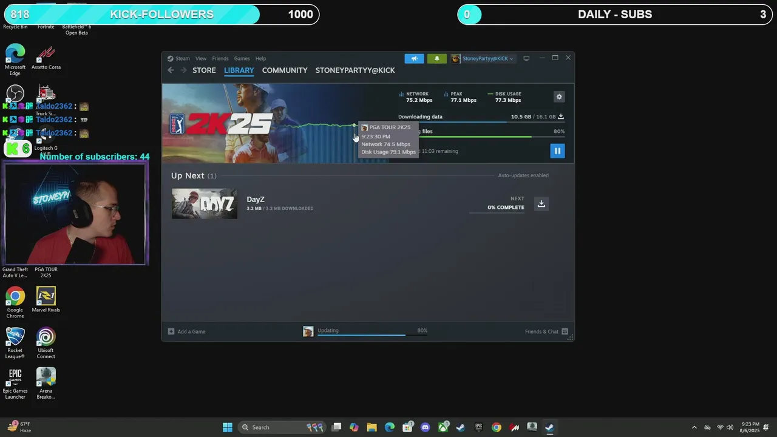Open the weather widget showing 67°F Haze
777x437 pixels.
[19, 427]
